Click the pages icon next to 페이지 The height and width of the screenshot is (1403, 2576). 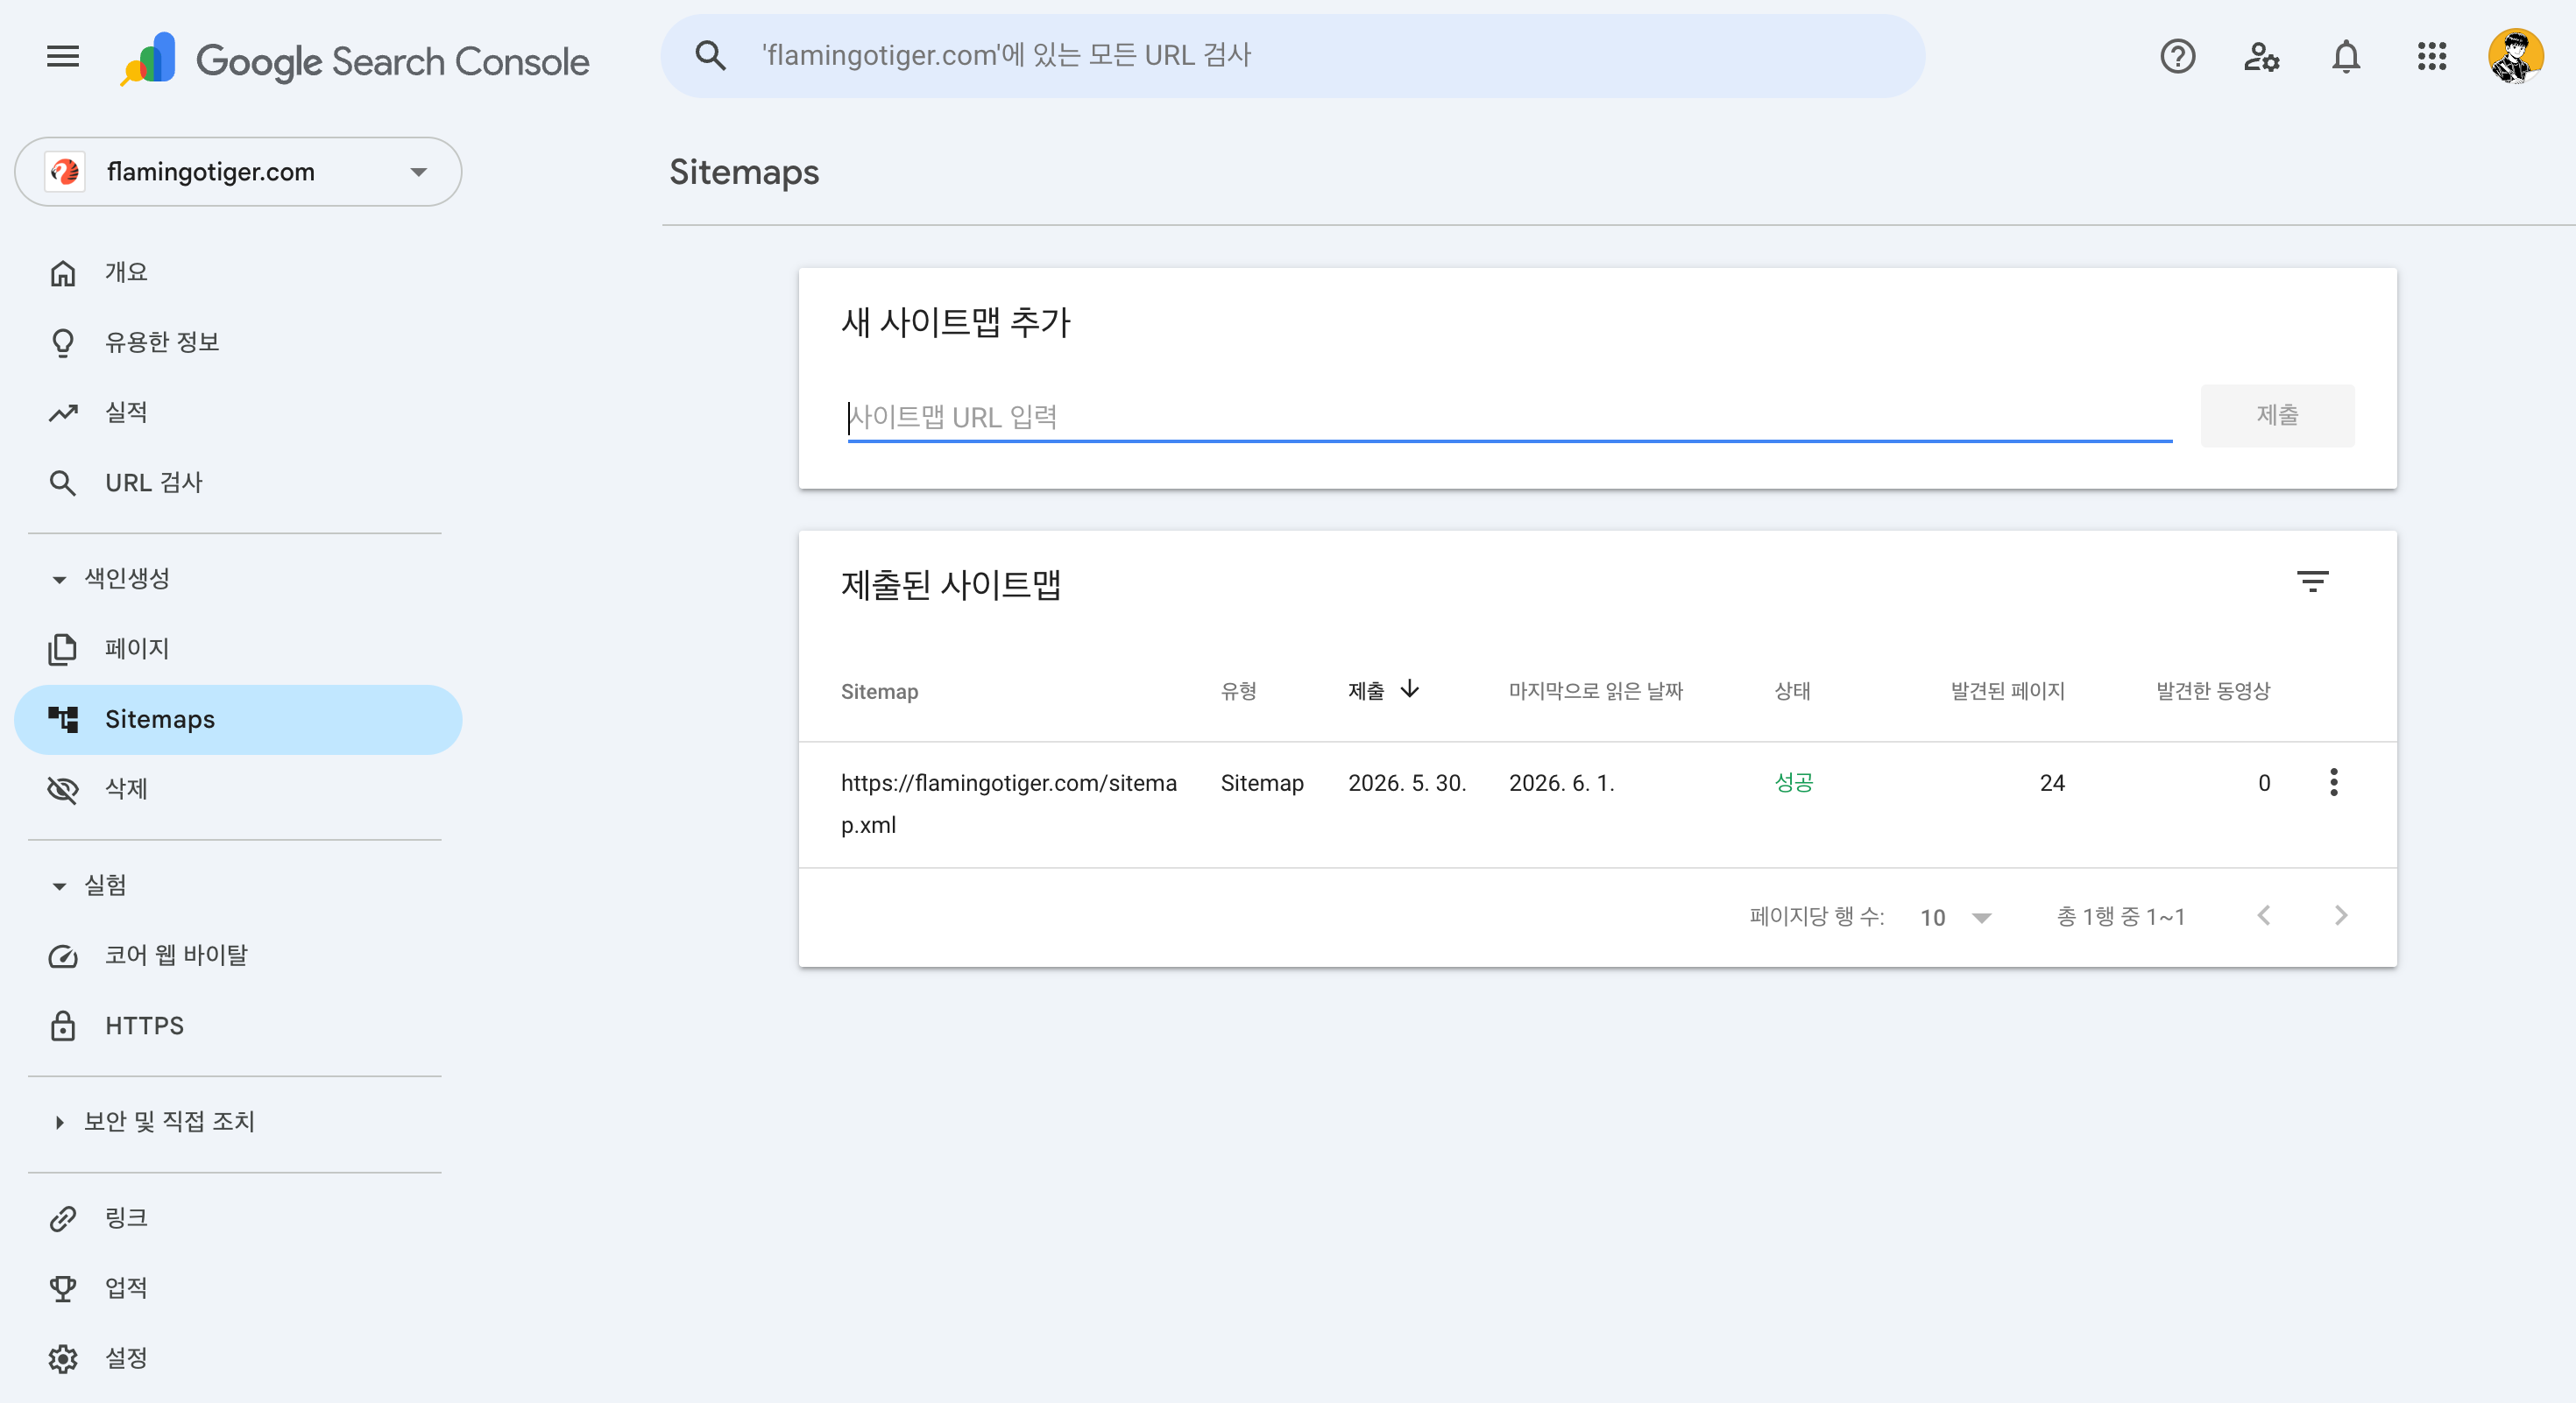[x=63, y=650]
